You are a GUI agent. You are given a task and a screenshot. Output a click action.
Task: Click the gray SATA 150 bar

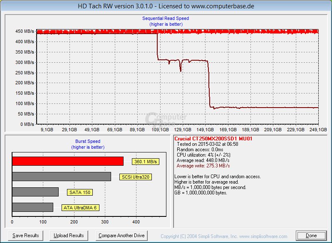pos(35,192)
